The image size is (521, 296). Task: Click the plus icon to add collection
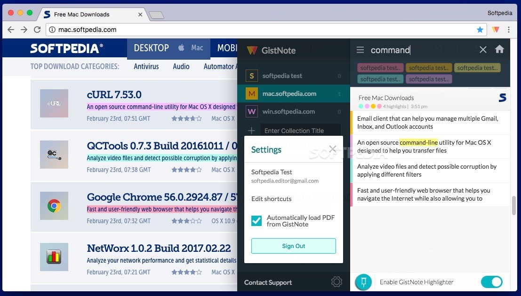pos(251,131)
